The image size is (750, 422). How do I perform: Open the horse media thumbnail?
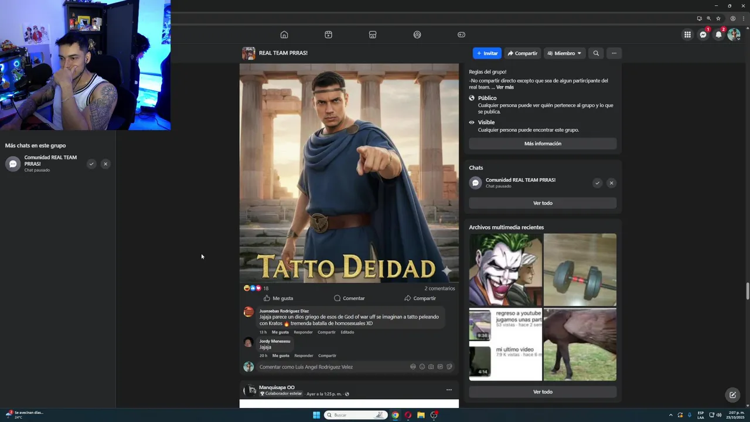580,345
